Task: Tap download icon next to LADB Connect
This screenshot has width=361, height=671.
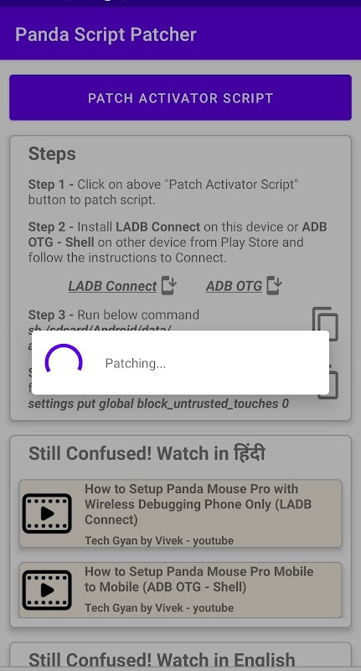Action: point(169,285)
